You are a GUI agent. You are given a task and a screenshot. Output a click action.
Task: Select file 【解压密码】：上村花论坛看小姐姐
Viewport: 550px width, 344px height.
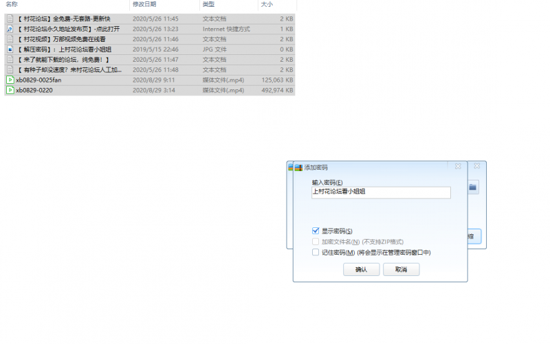(x=64, y=49)
